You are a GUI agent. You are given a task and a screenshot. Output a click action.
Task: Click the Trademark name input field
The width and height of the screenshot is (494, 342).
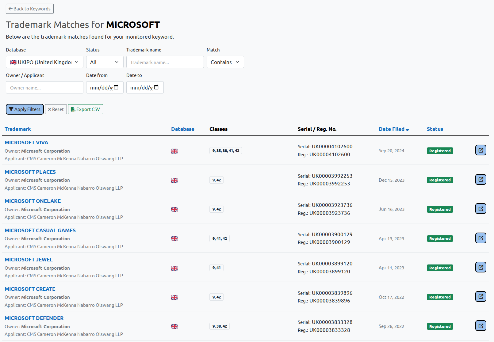pos(165,62)
